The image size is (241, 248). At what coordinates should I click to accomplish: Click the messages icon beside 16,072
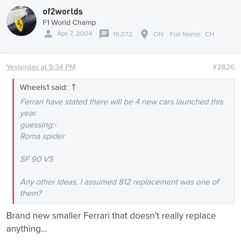point(104,34)
